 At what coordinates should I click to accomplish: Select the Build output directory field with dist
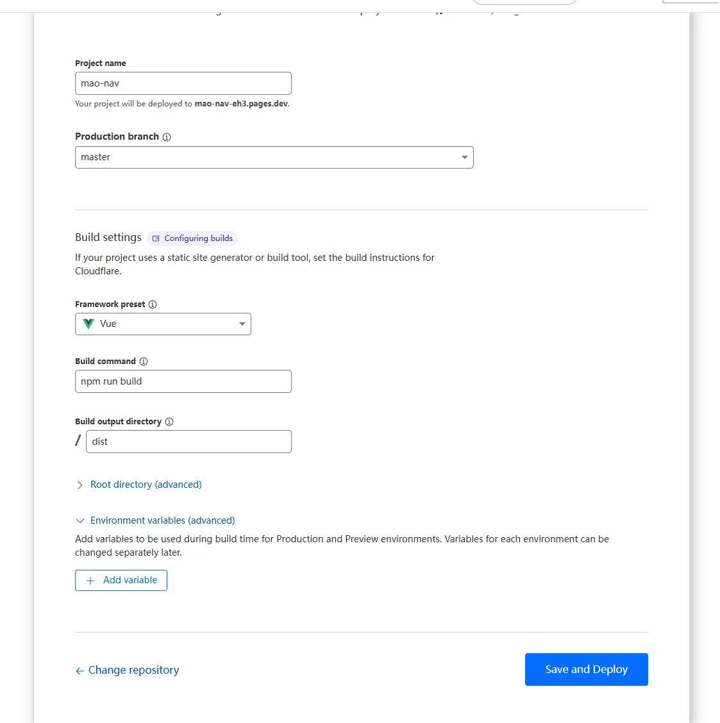point(188,442)
